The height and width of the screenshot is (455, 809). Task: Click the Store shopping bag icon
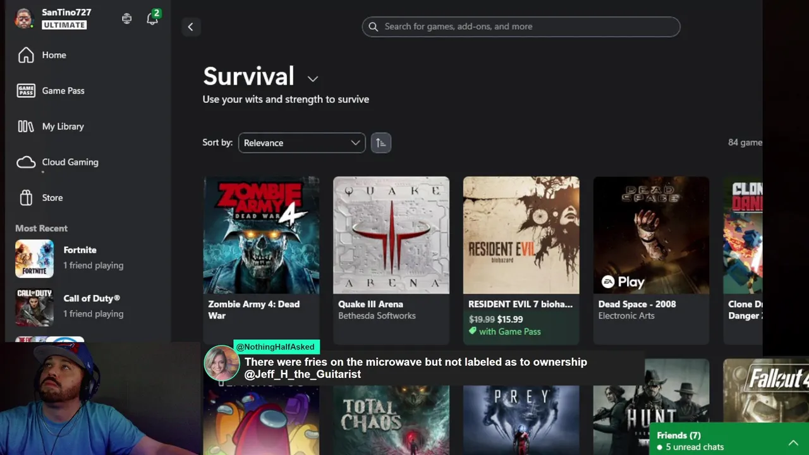point(26,198)
